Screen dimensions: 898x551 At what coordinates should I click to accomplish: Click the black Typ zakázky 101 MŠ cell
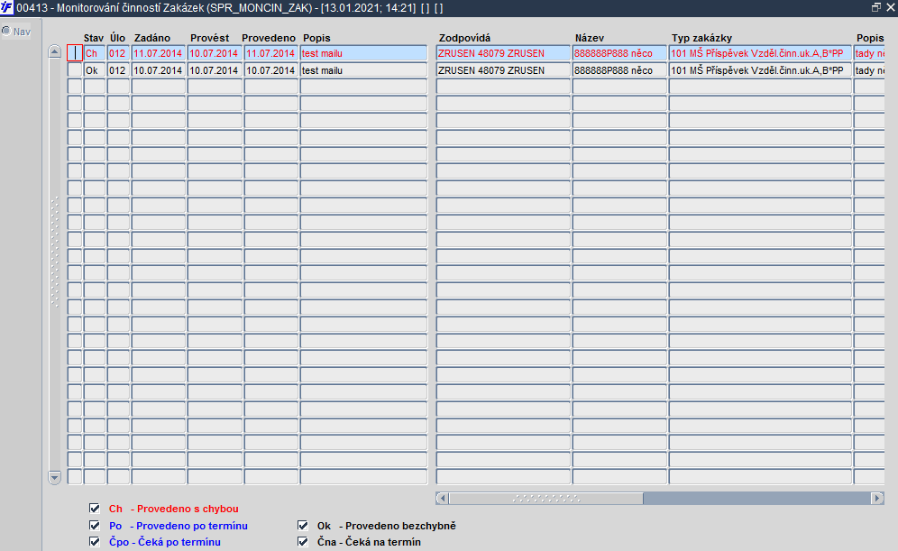click(x=760, y=69)
